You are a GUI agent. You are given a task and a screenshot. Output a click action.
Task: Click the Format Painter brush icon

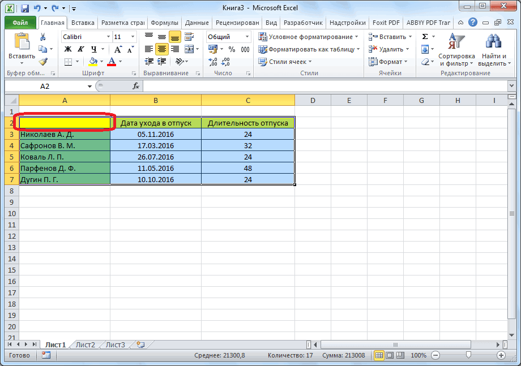pyautogui.click(x=43, y=62)
